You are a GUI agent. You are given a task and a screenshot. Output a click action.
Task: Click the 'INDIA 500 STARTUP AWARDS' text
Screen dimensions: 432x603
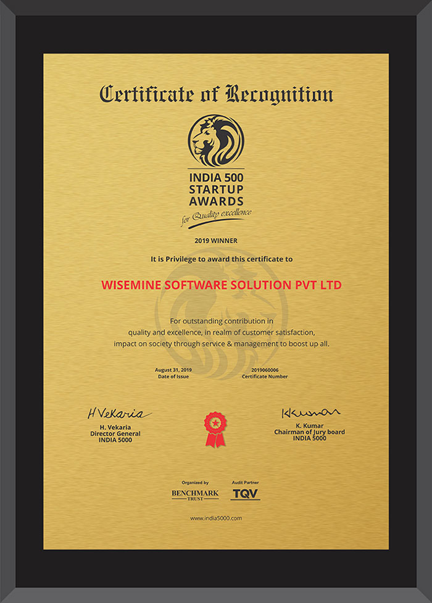point(216,189)
